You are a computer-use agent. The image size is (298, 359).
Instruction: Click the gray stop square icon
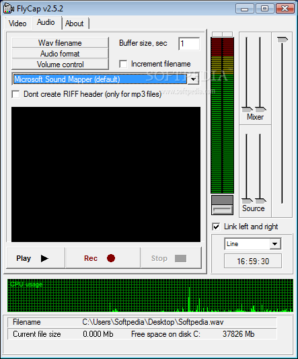(180, 258)
